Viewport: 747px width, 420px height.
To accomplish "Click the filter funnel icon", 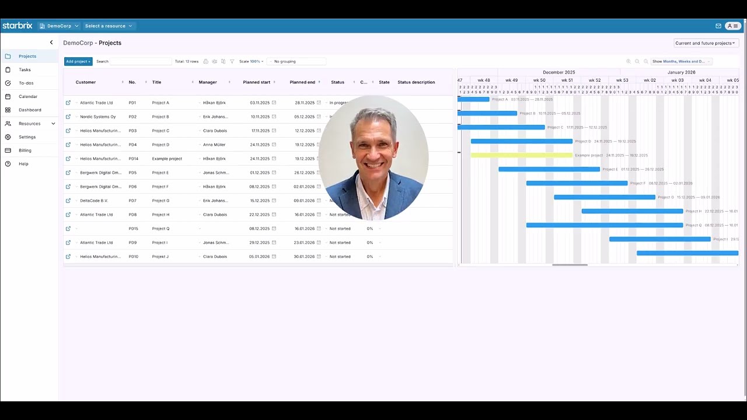I will point(232,61).
